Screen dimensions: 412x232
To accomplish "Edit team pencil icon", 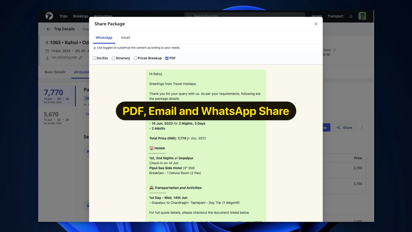I will (x=335, y=50).
